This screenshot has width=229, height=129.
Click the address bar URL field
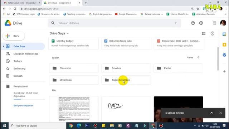(x=105, y=9)
